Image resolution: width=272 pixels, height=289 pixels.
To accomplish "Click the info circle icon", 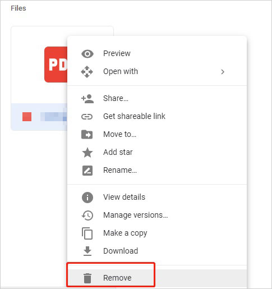I will (x=87, y=198).
